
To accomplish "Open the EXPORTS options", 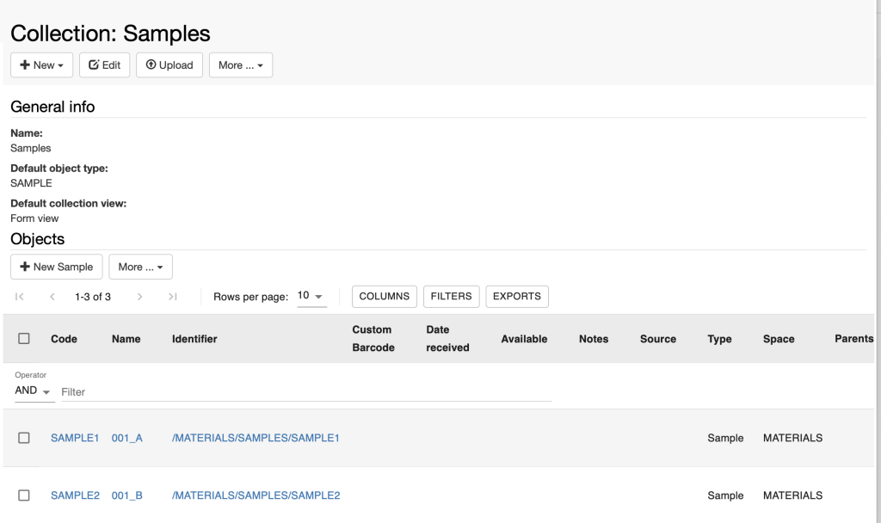I will (517, 297).
